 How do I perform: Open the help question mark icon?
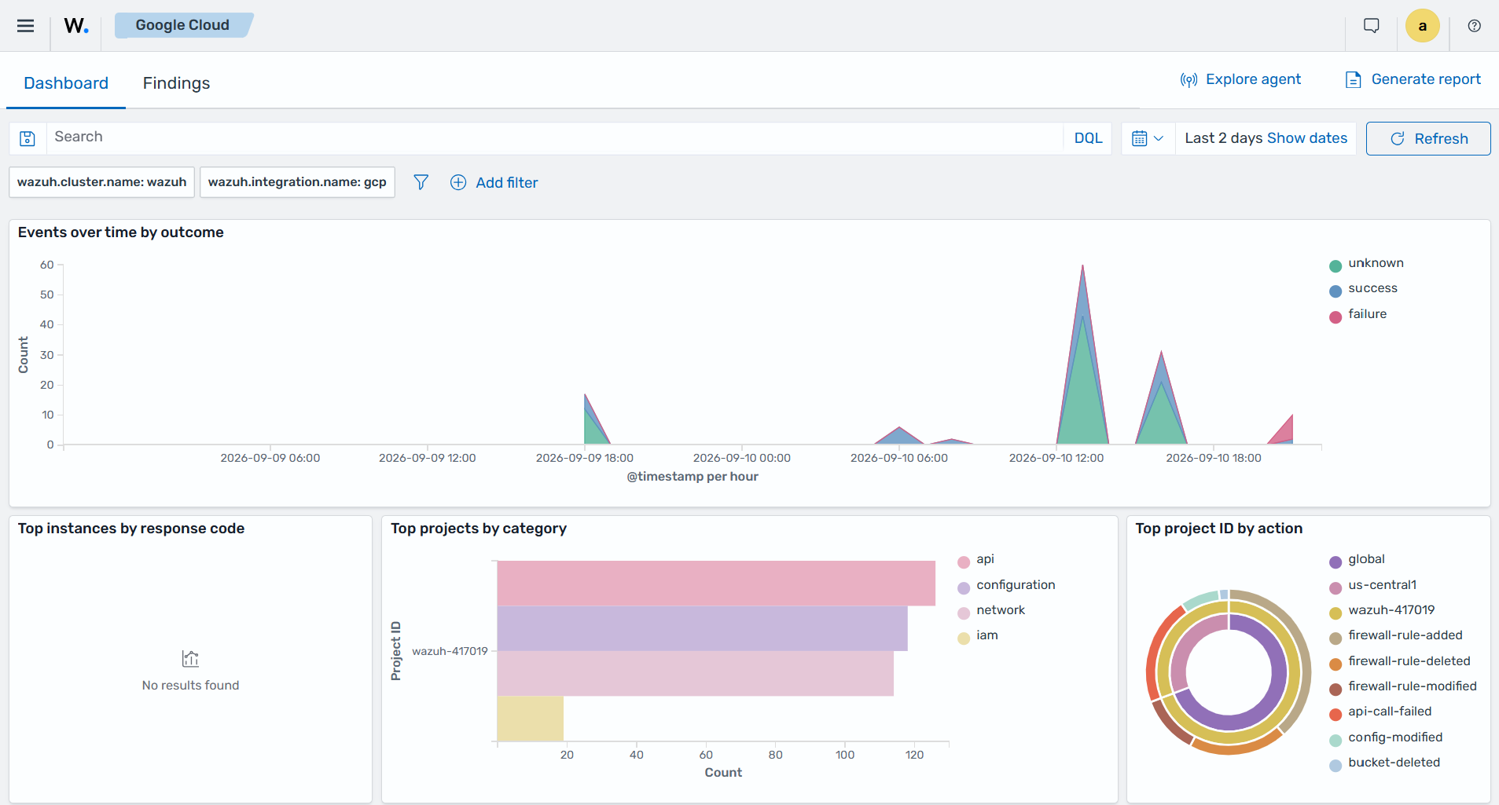[x=1475, y=26]
